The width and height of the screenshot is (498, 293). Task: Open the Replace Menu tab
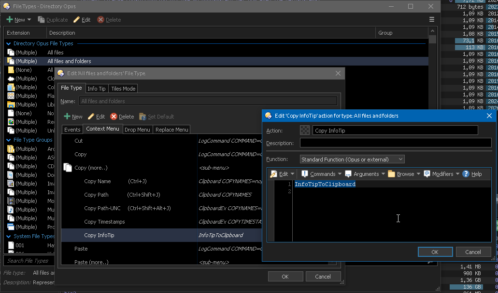(171, 130)
